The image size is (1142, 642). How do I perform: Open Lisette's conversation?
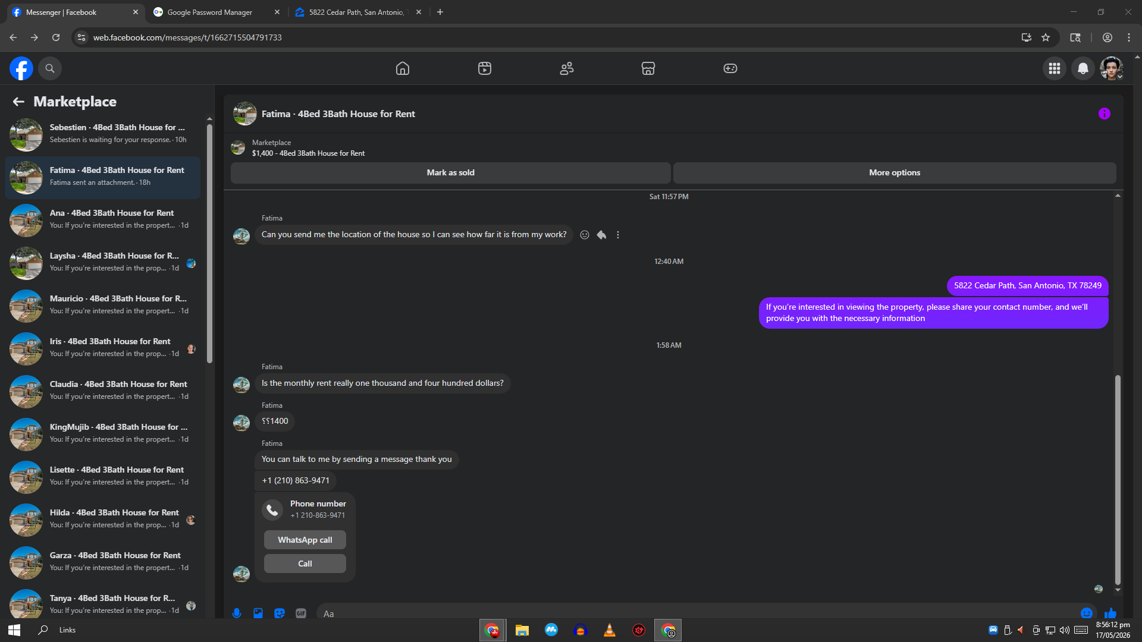pos(102,477)
